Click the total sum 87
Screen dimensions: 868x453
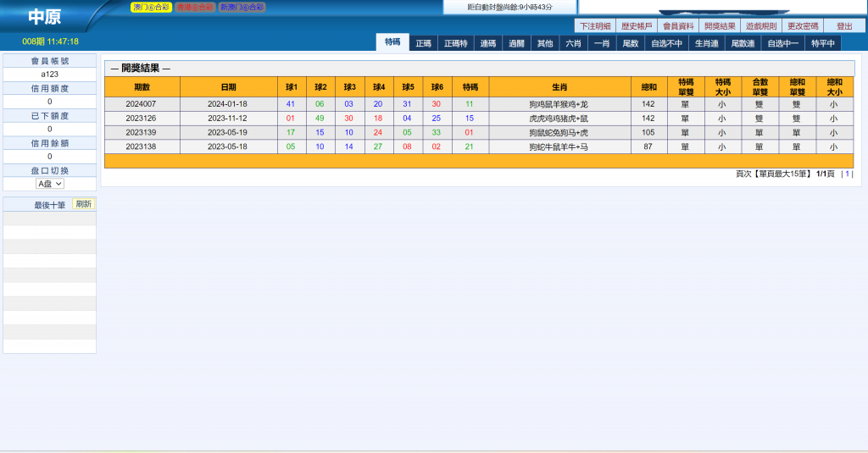tap(648, 147)
